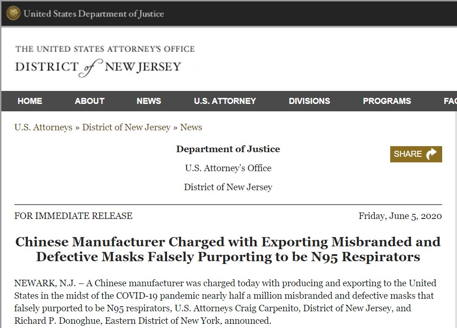Screen dimensions: 457x328
Task: Open the ABOUT navigation menu item
Action: coord(90,101)
